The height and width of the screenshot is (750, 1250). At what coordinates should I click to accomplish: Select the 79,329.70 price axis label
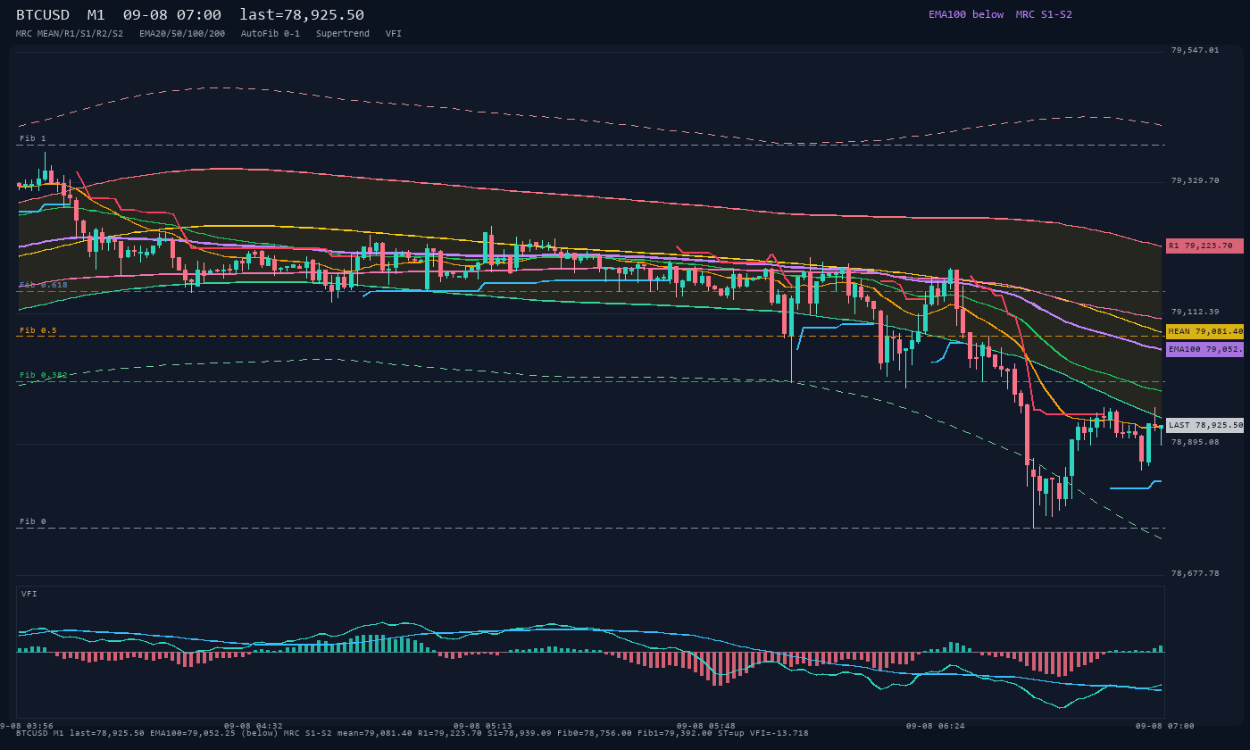pyautogui.click(x=1195, y=180)
